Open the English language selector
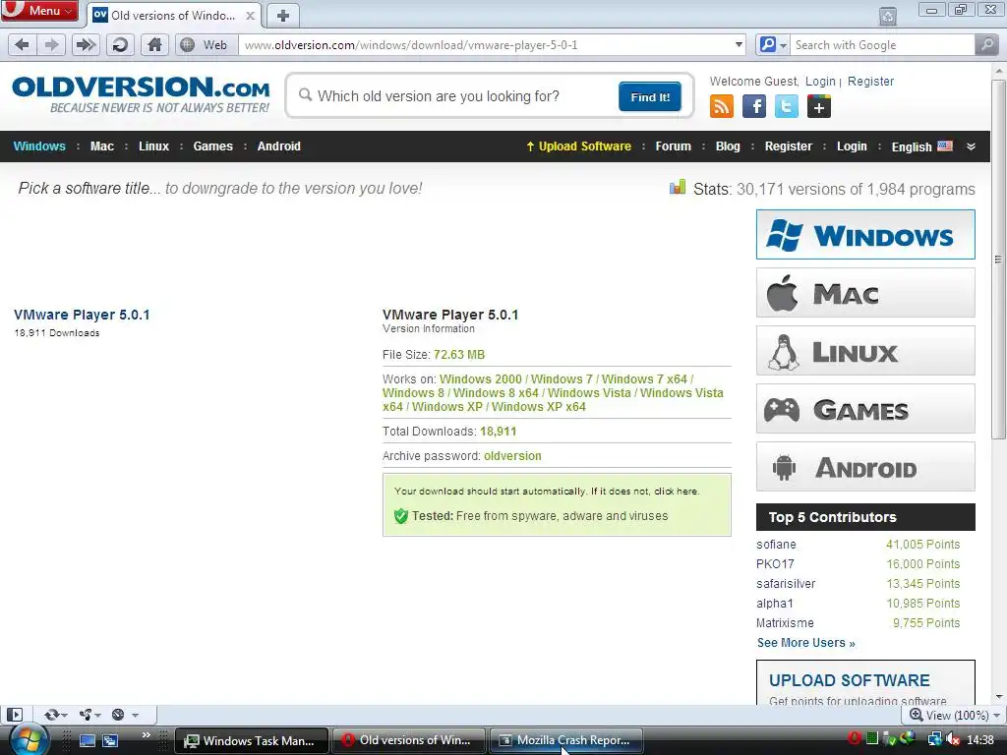This screenshot has height=755, width=1007. 921,146
